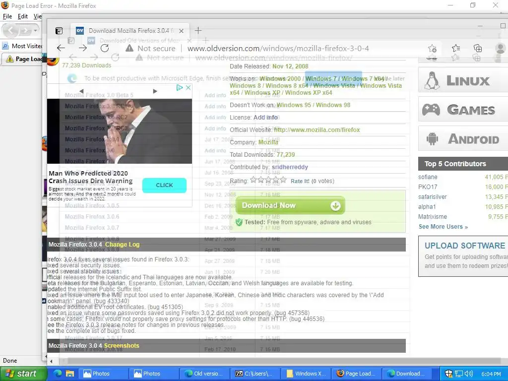This screenshot has height=381, width=508.
Task: Click the Games controller category icon
Action: point(431,110)
